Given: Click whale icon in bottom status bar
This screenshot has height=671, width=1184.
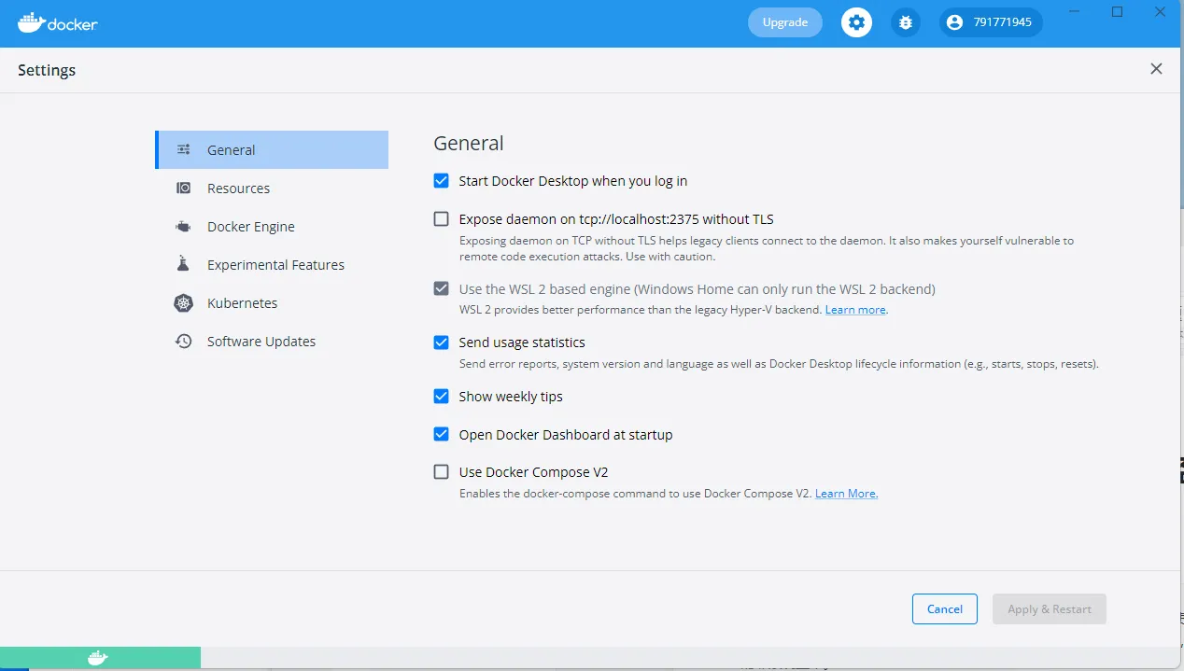Looking at the screenshot, I should tap(97, 659).
